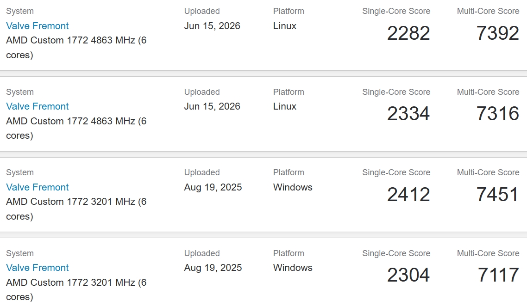Image resolution: width=527 pixels, height=307 pixels.
Task: Select the single-core score 2282
Action: point(408,33)
